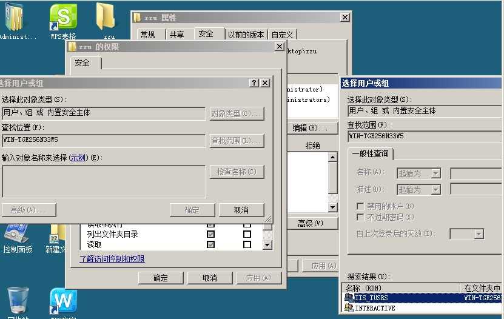Close the zzu 属性 window
Image resolution: width=504 pixels, height=319 pixels.
(x=345, y=18)
